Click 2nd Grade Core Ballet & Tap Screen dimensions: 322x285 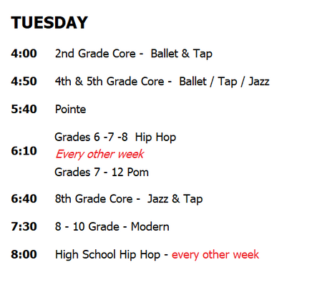point(134,54)
